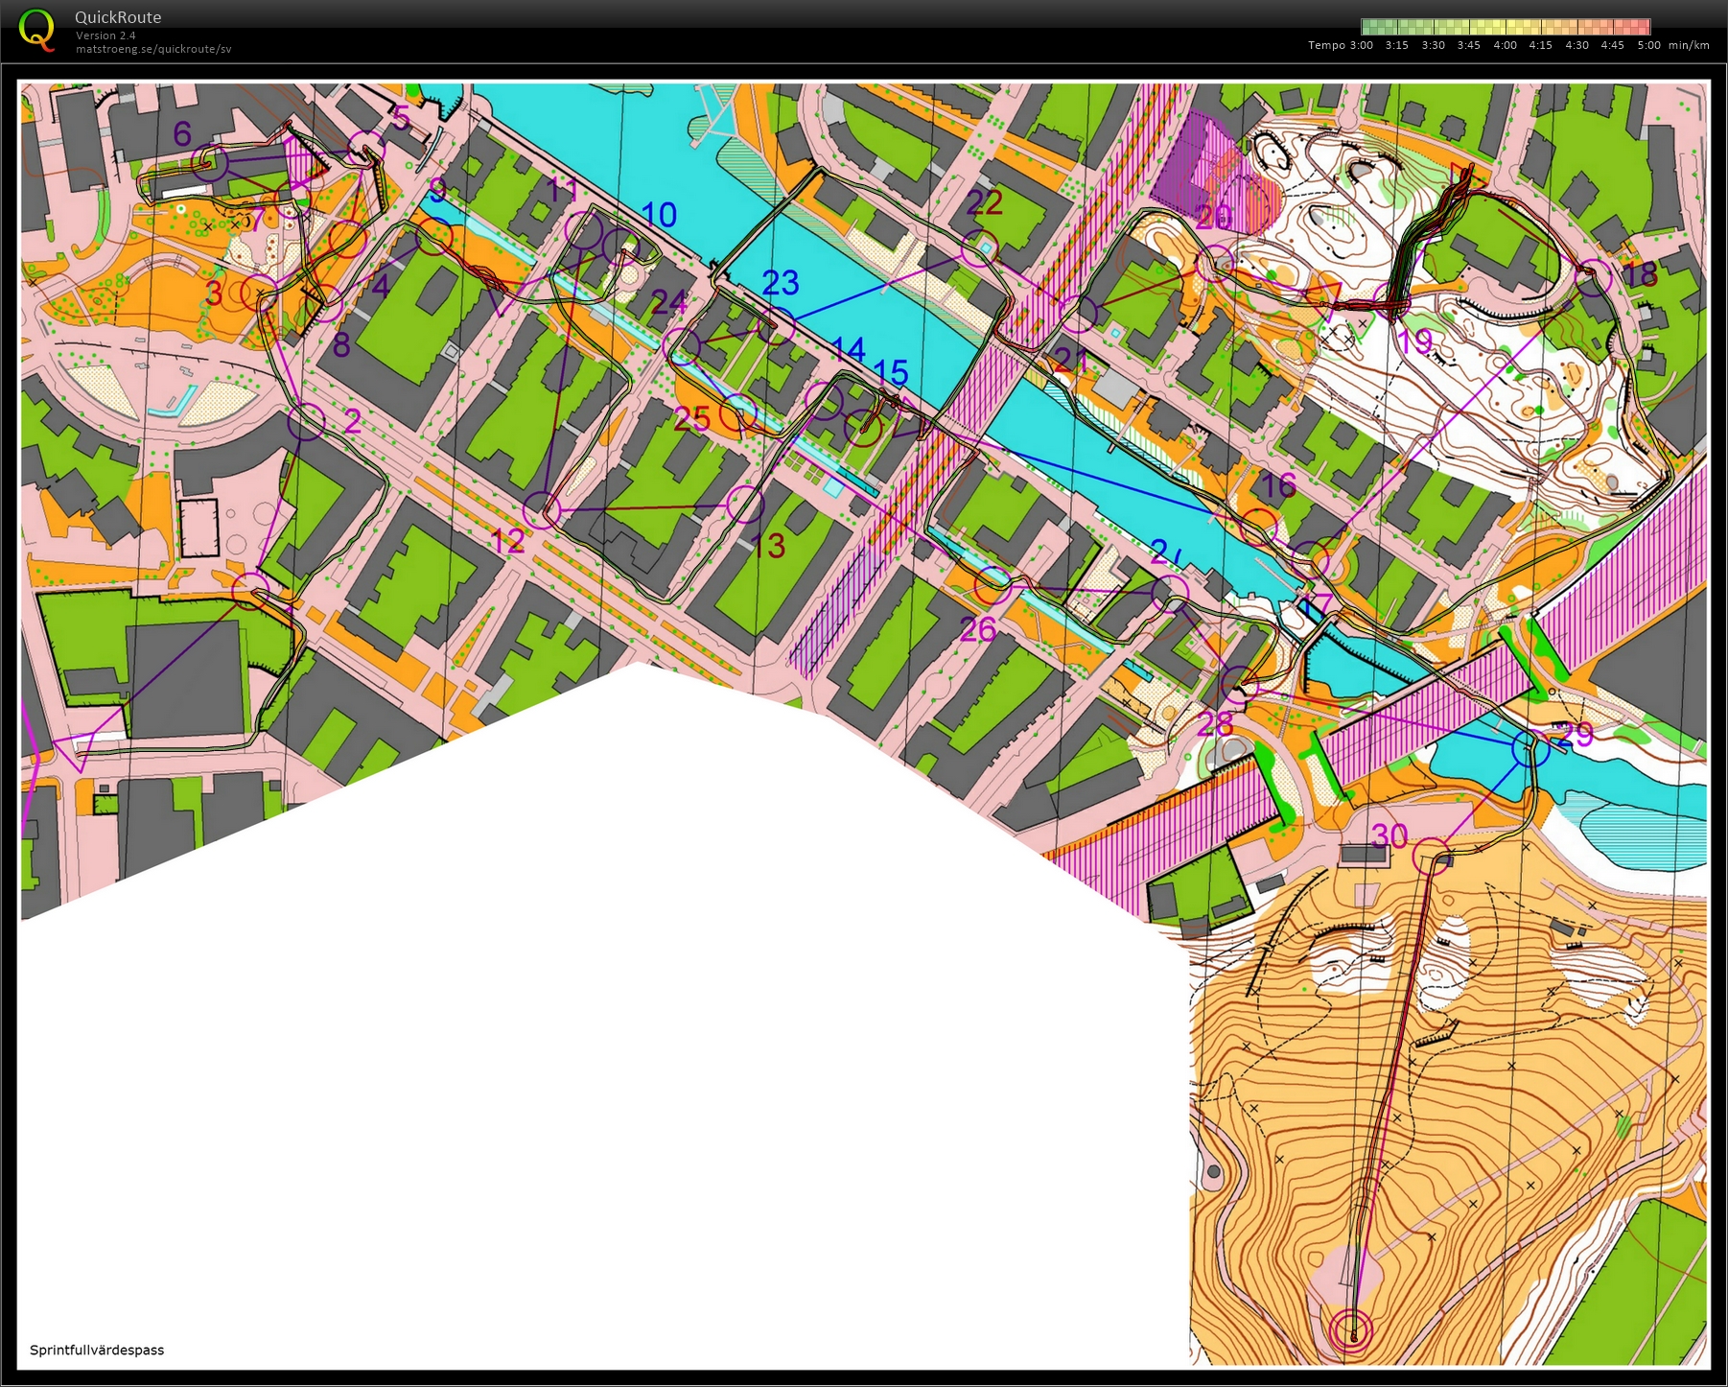Open the matstroeng.se/quickroute/sv link
1728x1387 pixels.
click(x=153, y=49)
